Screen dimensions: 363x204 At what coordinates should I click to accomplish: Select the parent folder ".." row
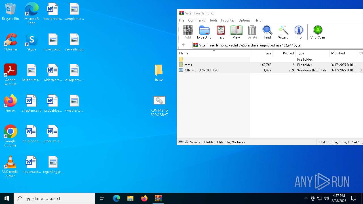(x=270, y=59)
